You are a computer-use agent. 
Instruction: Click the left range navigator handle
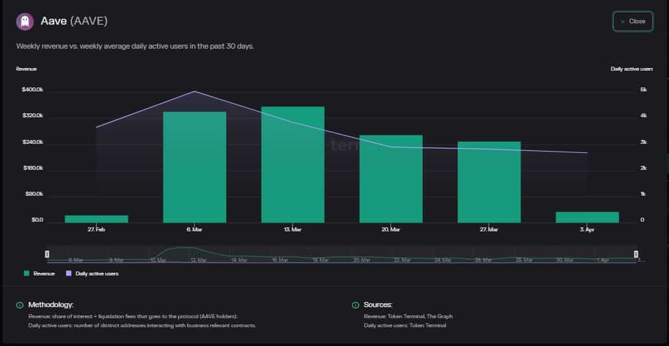(x=47, y=254)
